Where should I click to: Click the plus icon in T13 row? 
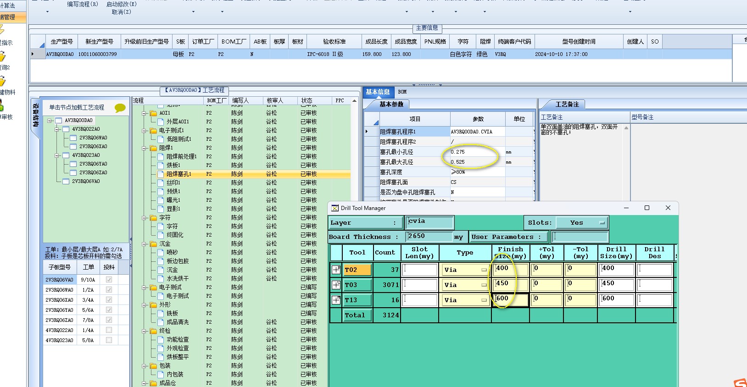(x=336, y=300)
